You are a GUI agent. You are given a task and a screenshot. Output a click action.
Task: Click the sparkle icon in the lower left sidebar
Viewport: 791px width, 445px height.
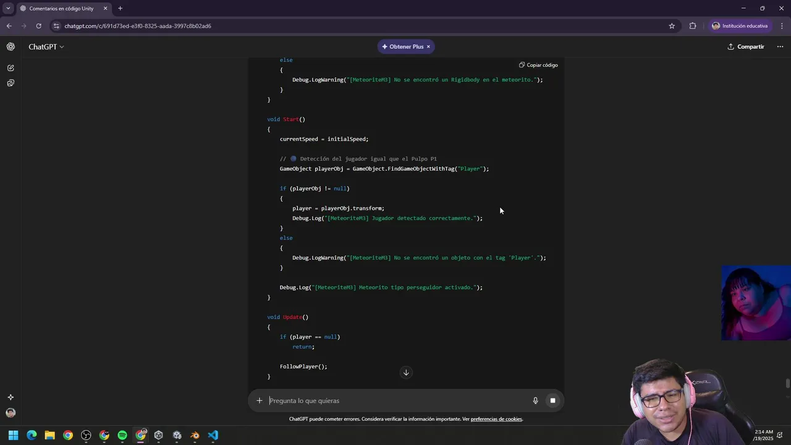pyautogui.click(x=11, y=397)
